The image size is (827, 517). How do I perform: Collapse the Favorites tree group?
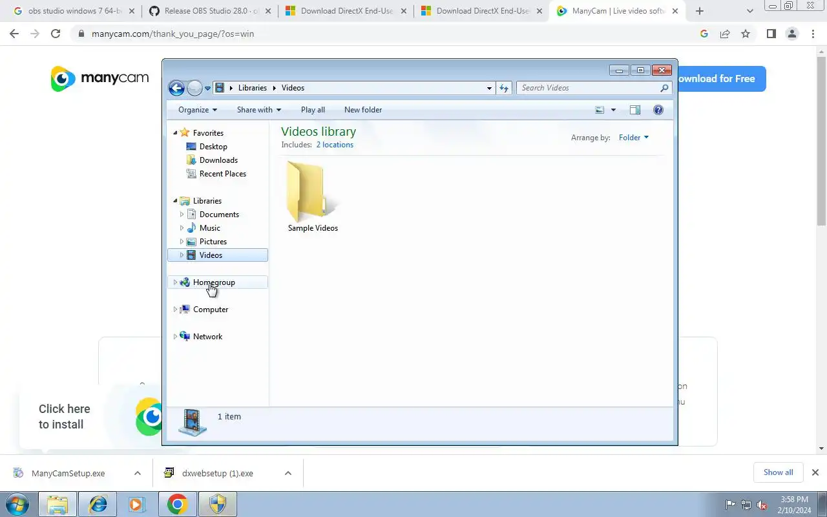coord(175,132)
